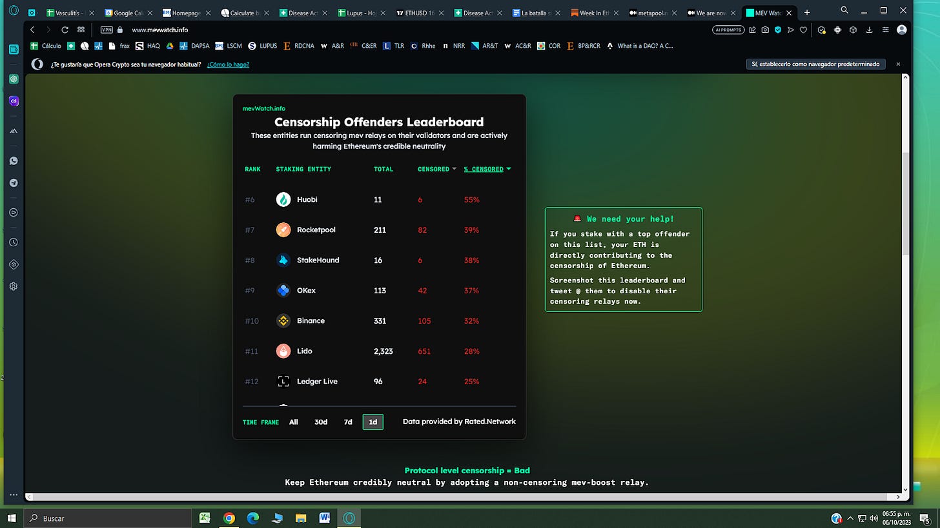Click the page vertical scrollbar
Image resolution: width=940 pixels, height=528 pixels.
click(x=905, y=204)
